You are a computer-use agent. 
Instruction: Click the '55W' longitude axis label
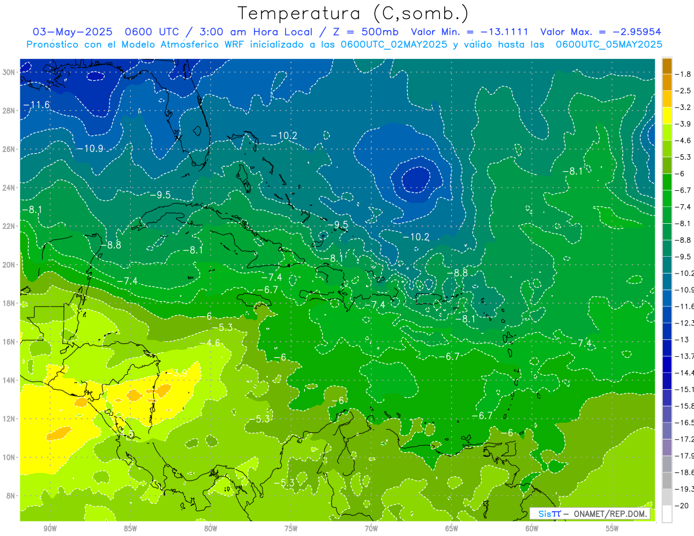click(612, 528)
